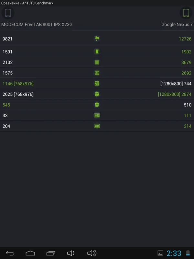The image size is (194, 259).
Task: Tap the volume up control
Action: pyautogui.click(x=92, y=253)
